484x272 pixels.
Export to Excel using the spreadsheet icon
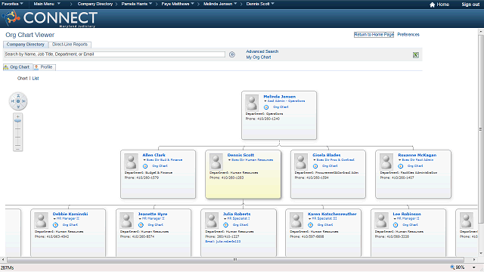click(416, 55)
